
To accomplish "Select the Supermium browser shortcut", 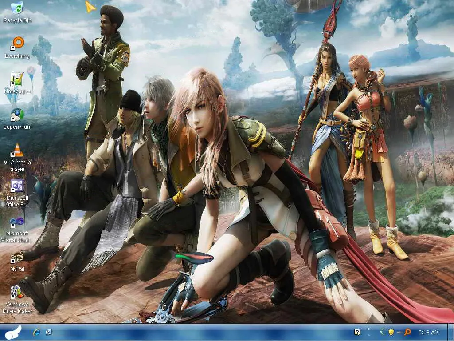I will tap(17, 119).
